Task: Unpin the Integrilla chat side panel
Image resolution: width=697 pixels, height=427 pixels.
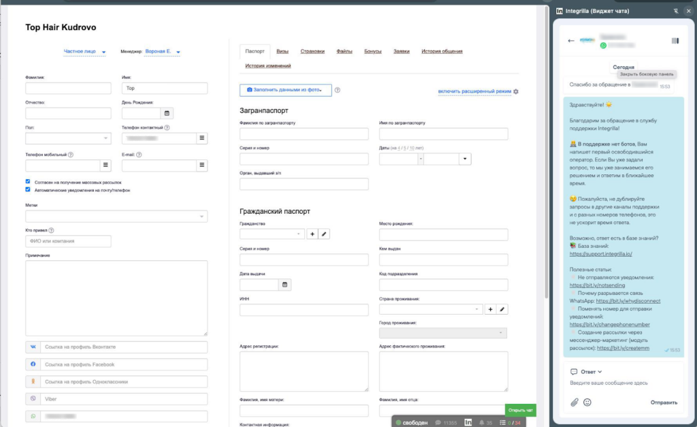Action: 675,11
